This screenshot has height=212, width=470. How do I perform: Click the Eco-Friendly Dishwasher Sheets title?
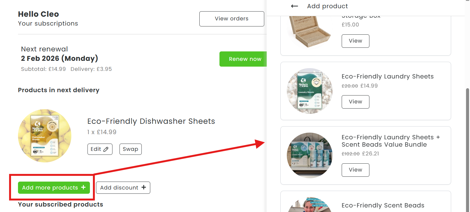[x=151, y=121]
